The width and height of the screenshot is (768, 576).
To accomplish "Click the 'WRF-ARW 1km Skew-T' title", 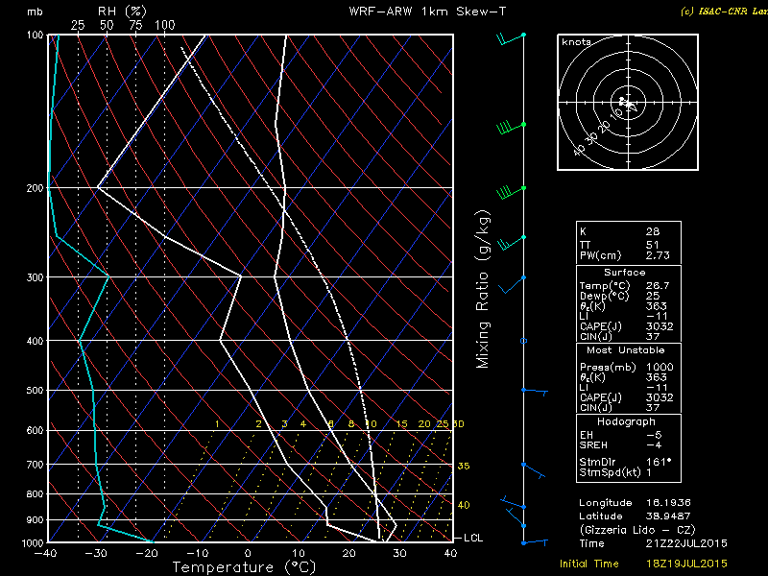I will (x=427, y=12).
